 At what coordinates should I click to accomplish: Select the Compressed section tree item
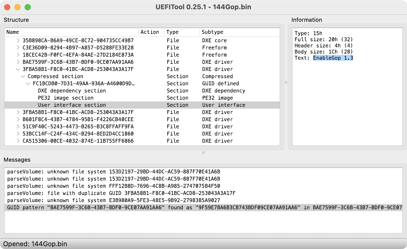tap(55, 76)
